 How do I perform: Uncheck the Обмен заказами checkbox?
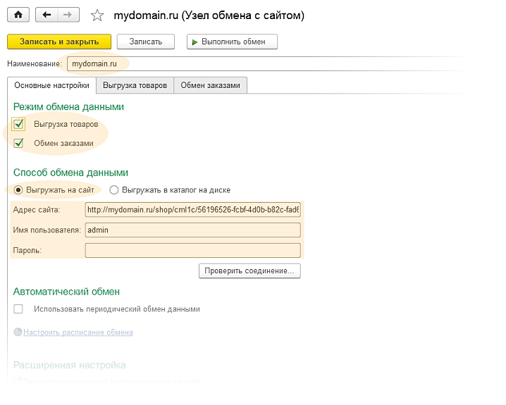coord(19,143)
